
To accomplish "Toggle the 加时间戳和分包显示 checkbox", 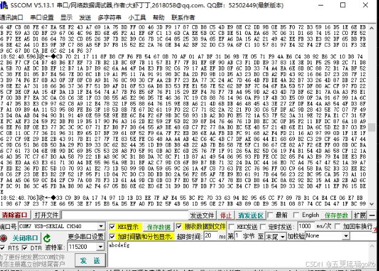I will pos(112,237).
